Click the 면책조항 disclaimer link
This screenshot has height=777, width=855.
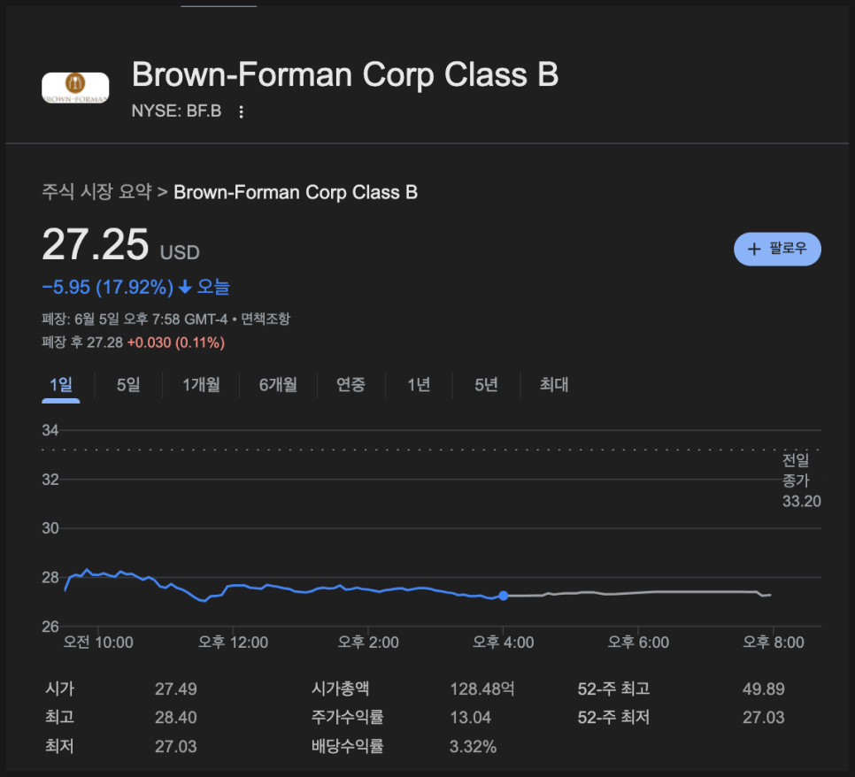point(266,319)
